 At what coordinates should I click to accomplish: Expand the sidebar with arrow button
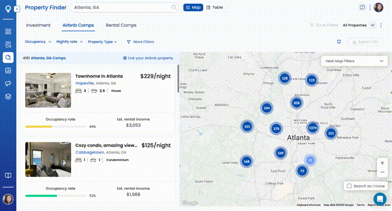tap(17, 9)
